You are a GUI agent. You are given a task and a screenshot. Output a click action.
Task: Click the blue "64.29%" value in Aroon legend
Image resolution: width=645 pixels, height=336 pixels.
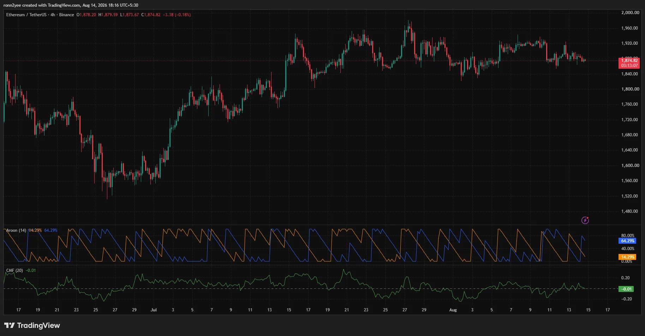(51, 230)
